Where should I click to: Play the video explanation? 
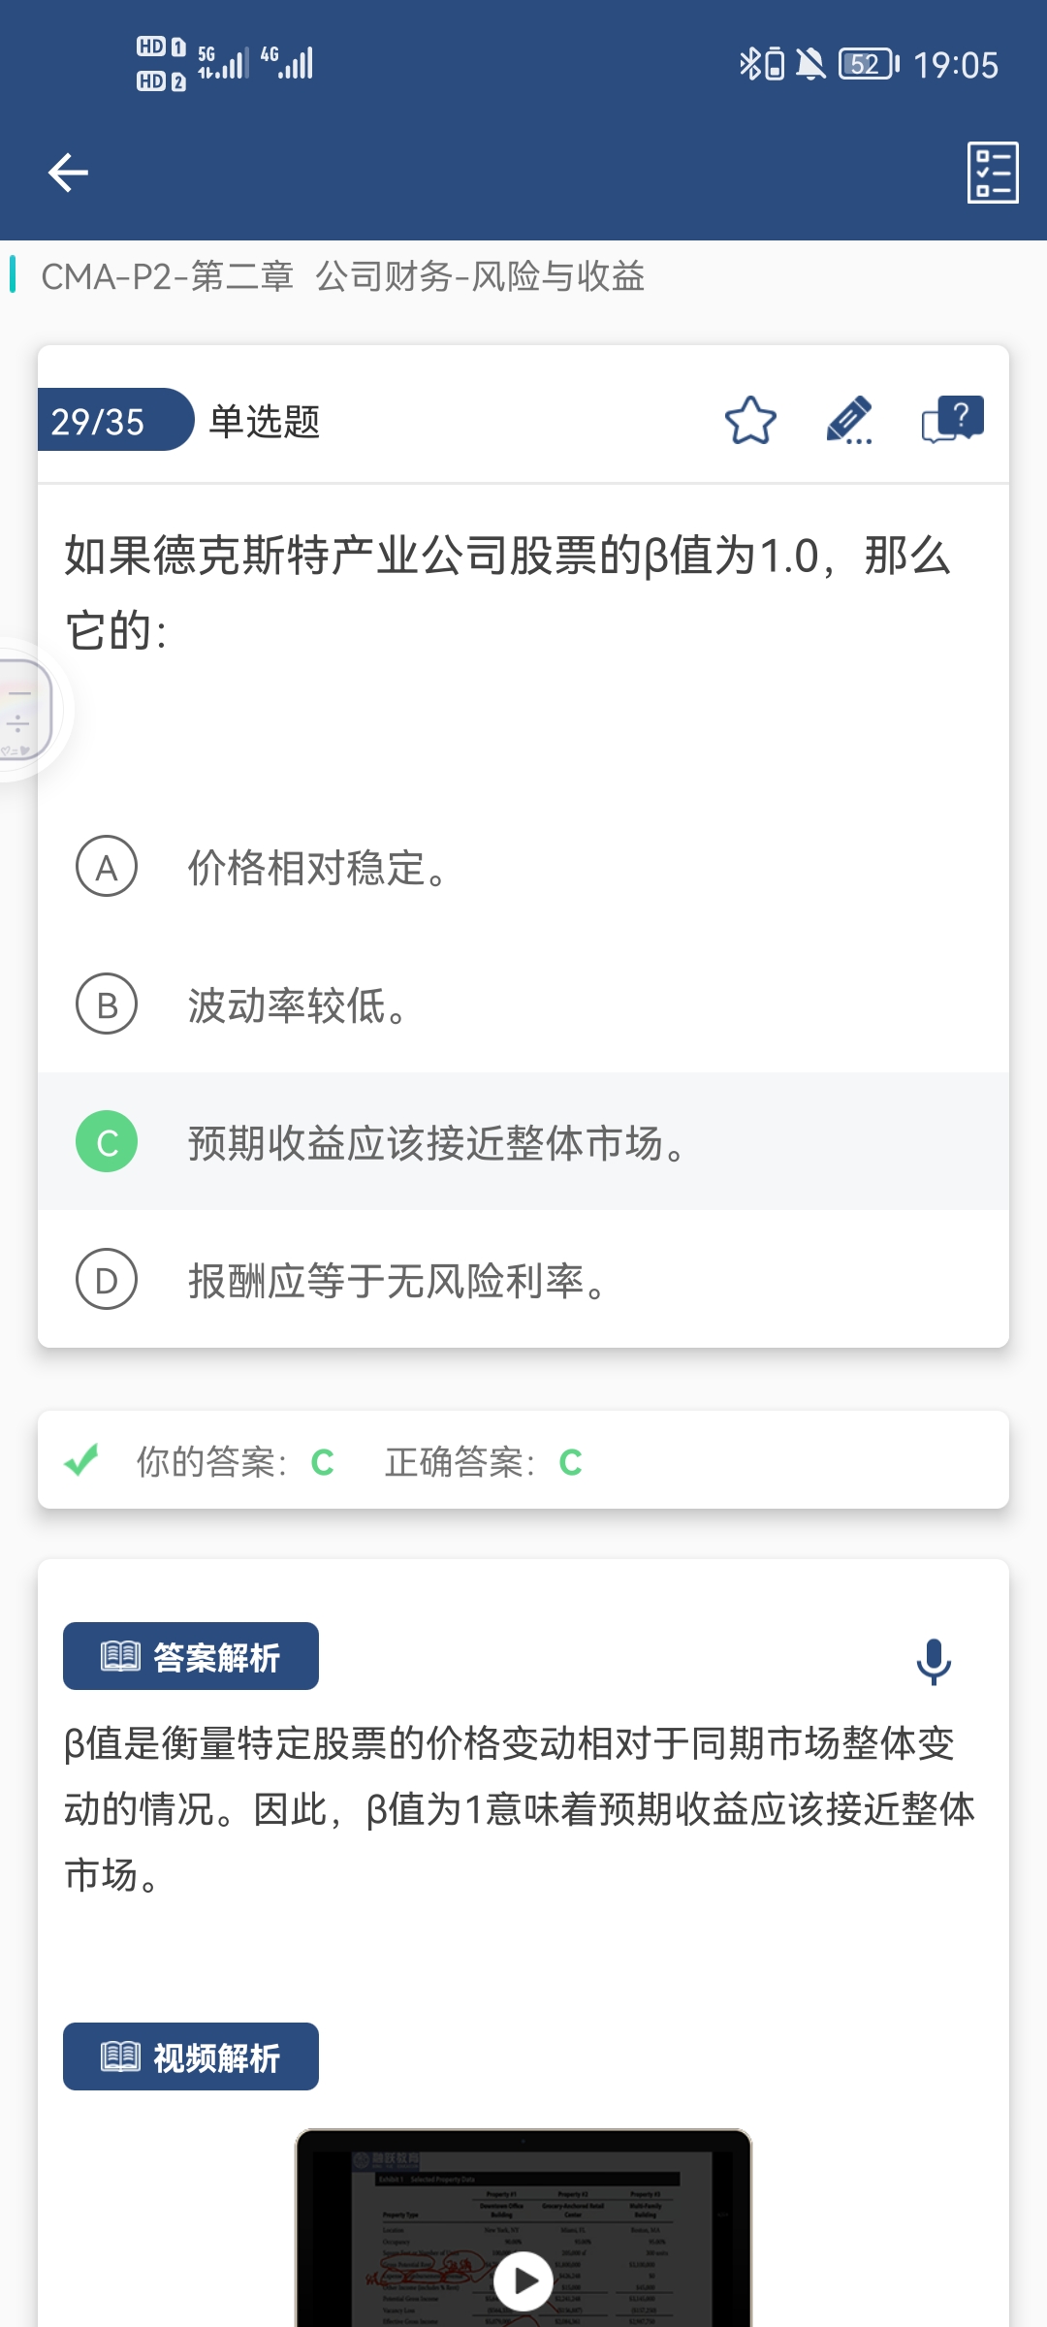[523, 2281]
